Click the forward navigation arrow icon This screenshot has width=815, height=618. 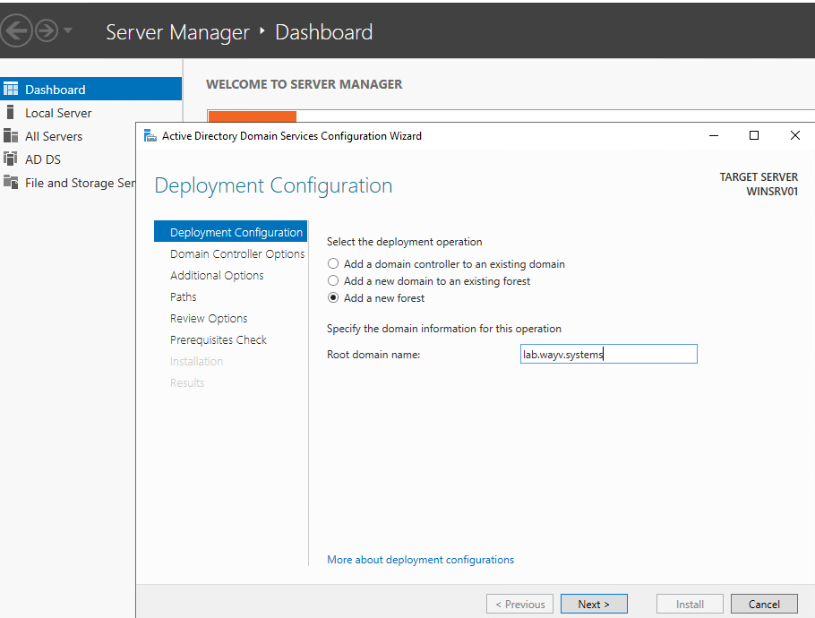pos(47,31)
